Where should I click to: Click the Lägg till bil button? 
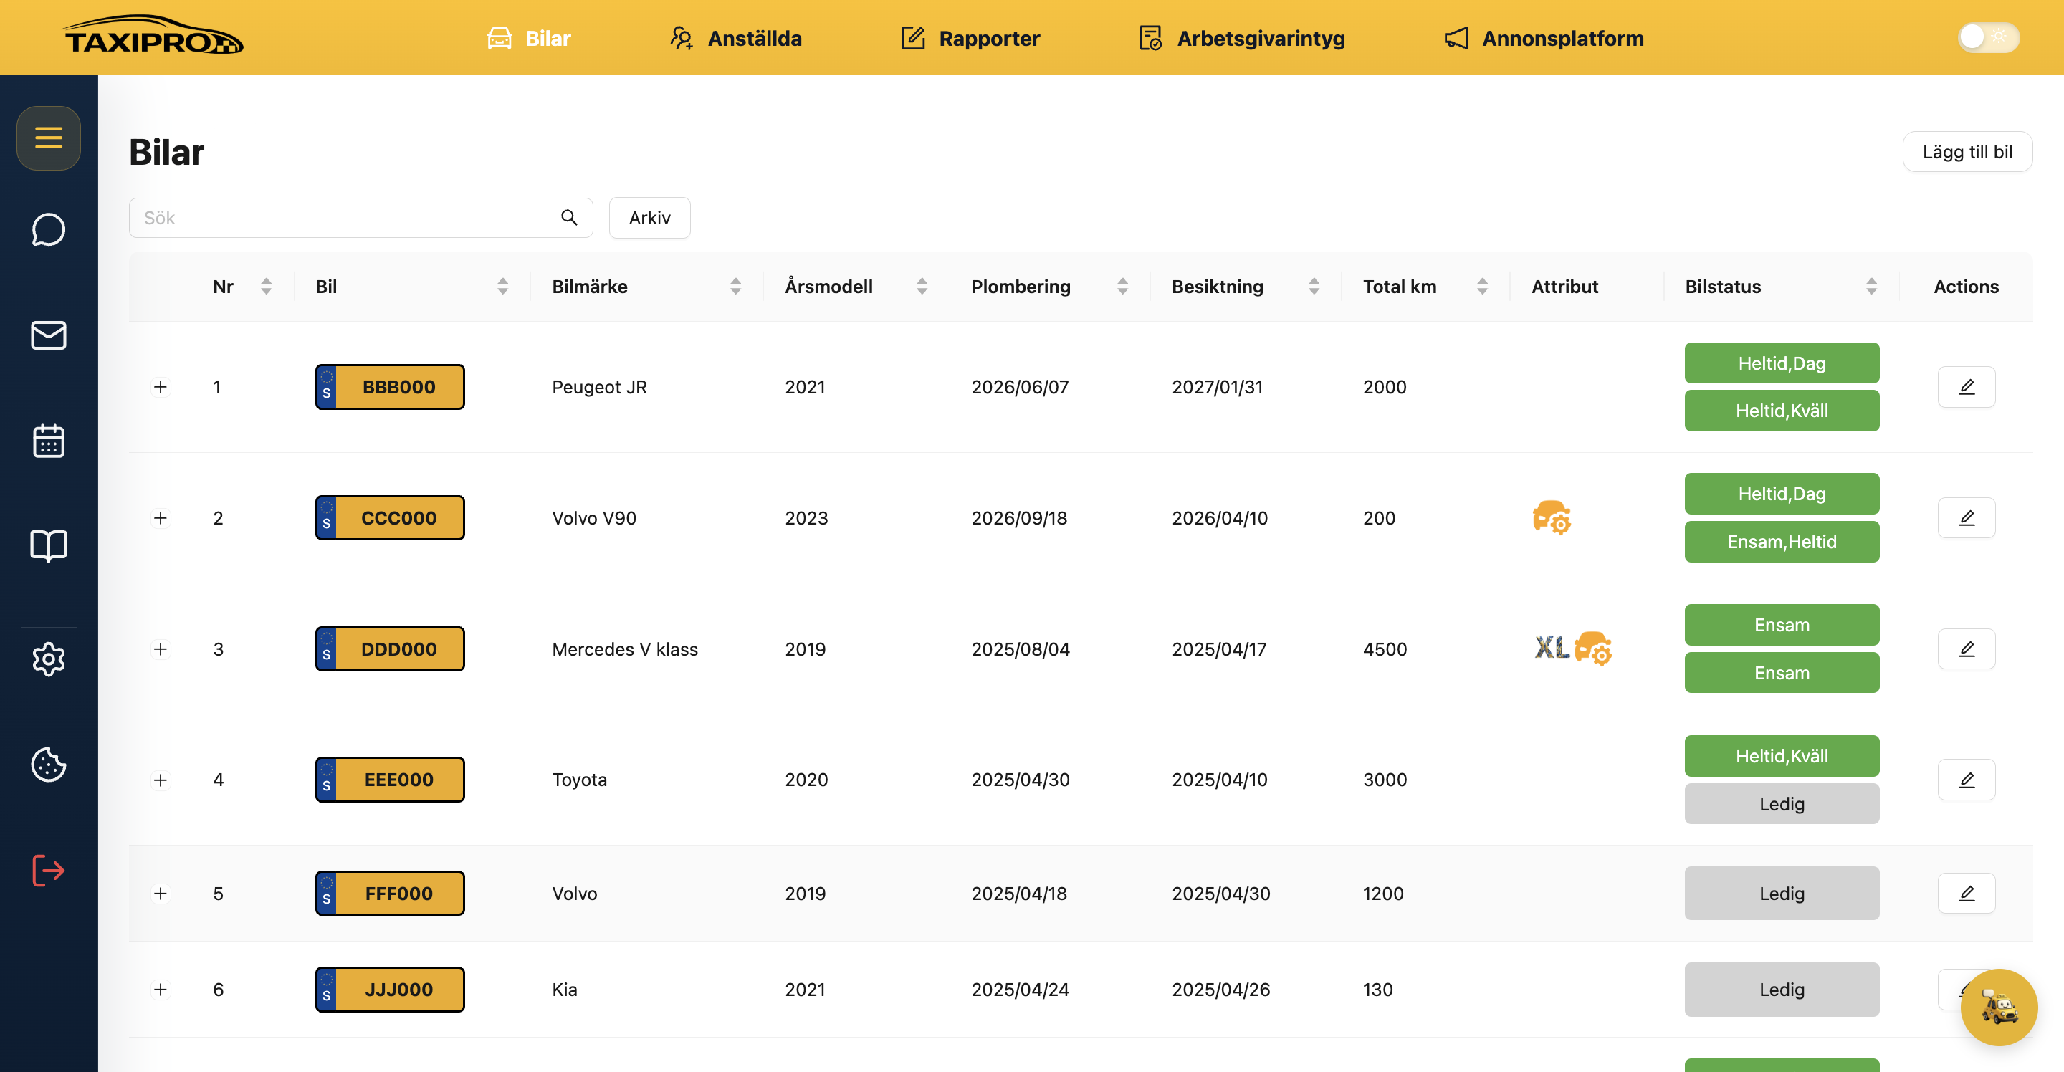1967,151
